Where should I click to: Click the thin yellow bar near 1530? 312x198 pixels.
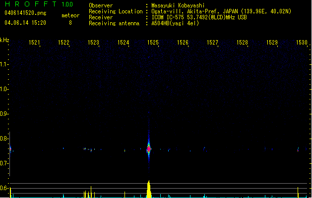(x=298, y=192)
